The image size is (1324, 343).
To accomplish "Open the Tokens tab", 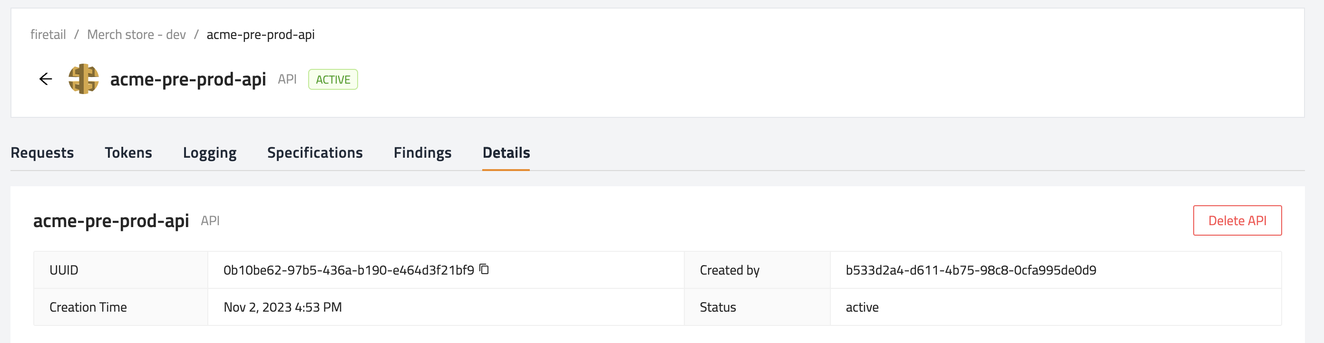I will tap(128, 152).
